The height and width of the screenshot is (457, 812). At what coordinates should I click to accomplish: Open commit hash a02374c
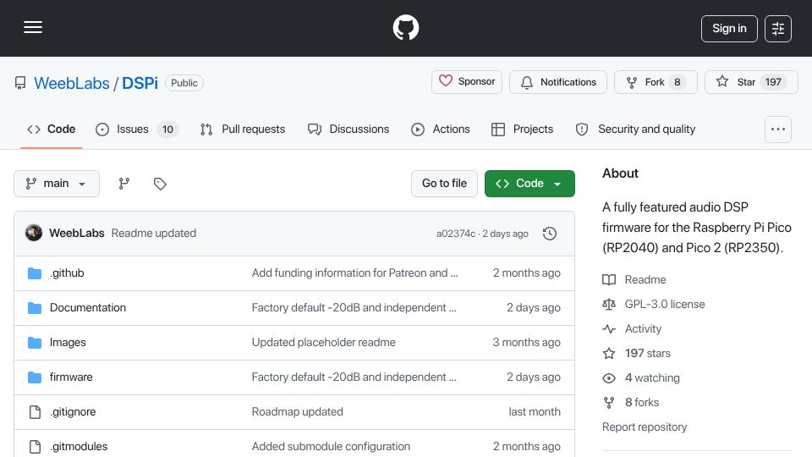point(456,234)
